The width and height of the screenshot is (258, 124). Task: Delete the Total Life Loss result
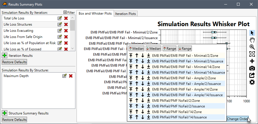click(66, 18)
